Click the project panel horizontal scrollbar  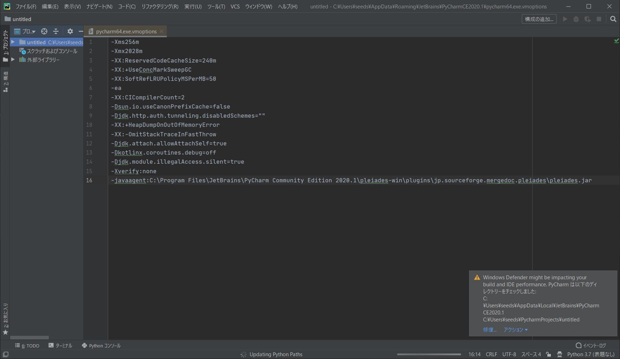29,337
